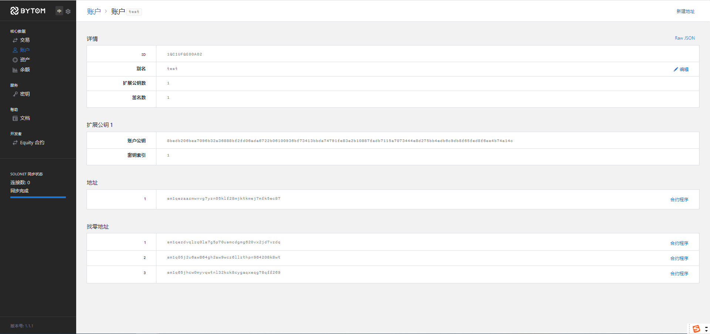The image size is (710, 334).
Task: Click the long 账户公钥 key string
Action: tap(340, 141)
